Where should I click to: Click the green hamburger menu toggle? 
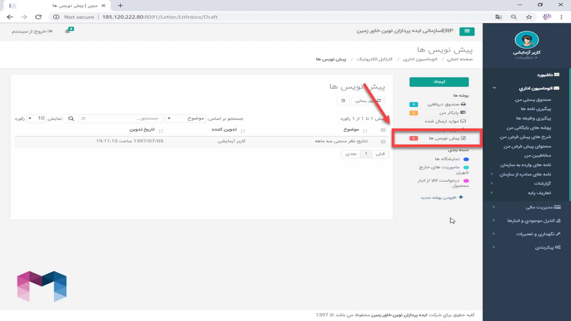pyautogui.click(x=467, y=31)
